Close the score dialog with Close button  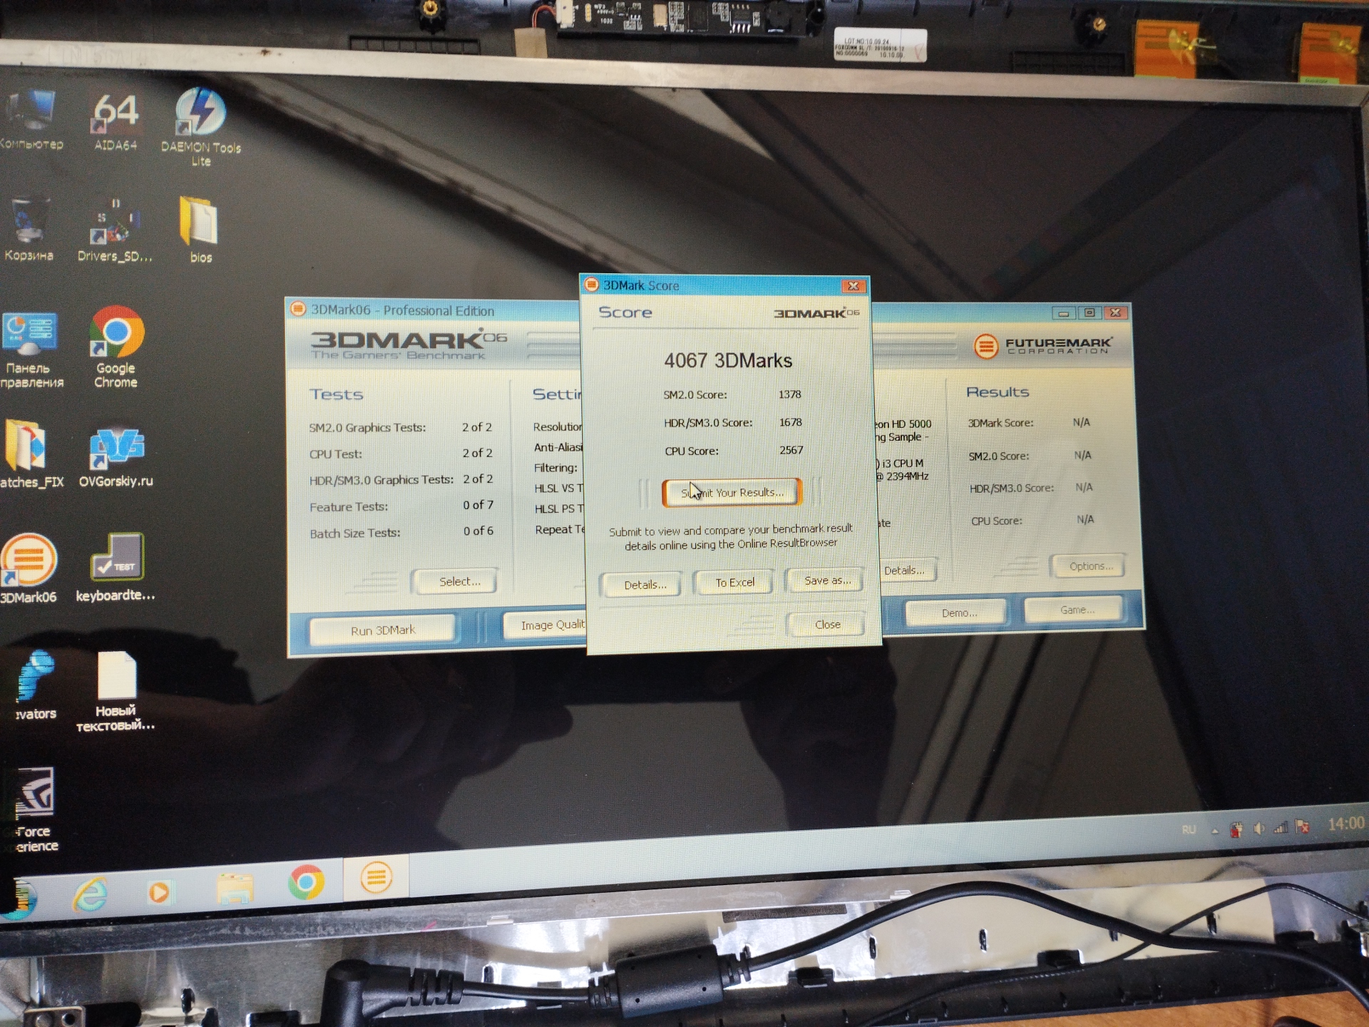pyautogui.click(x=827, y=625)
